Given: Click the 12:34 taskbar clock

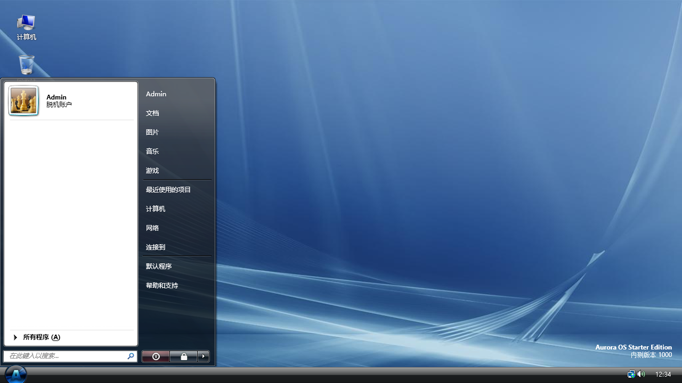Looking at the screenshot, I should [663, 374].
